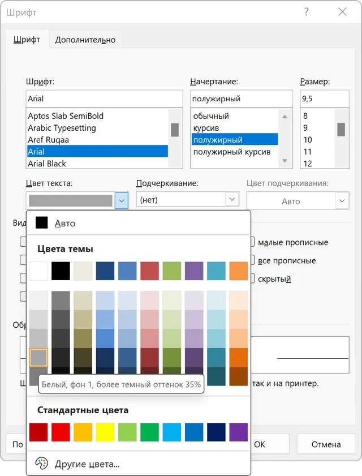Select Arabic Typesetting font
362x476 pixels.
tap(97, 128)
